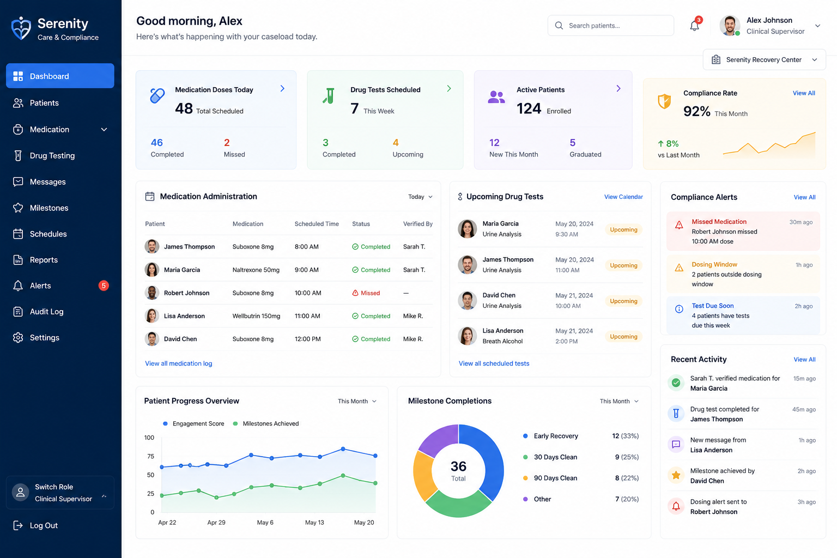Open the Today filter dropdown
This screenshot has width=837, height=558.
pos(420,197)
